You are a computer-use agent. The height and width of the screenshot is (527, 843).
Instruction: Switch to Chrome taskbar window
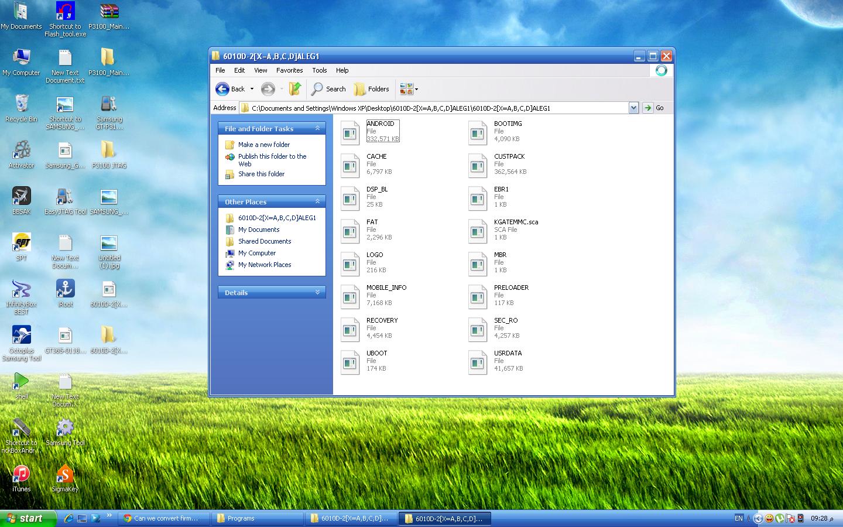(164, 518)
